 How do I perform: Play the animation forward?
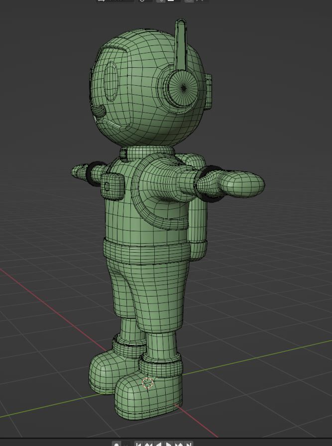click(168, 444)
